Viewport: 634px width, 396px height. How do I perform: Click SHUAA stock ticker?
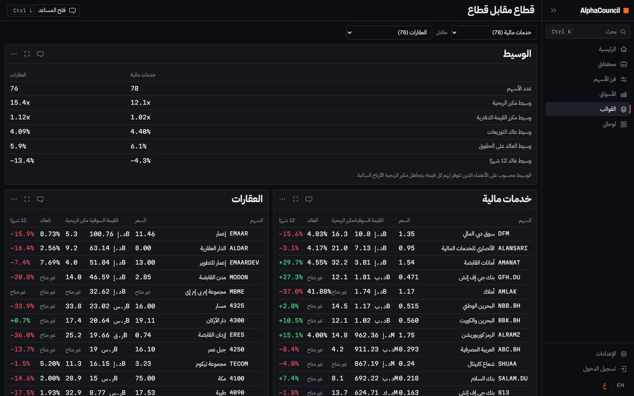tap(507, 364)
